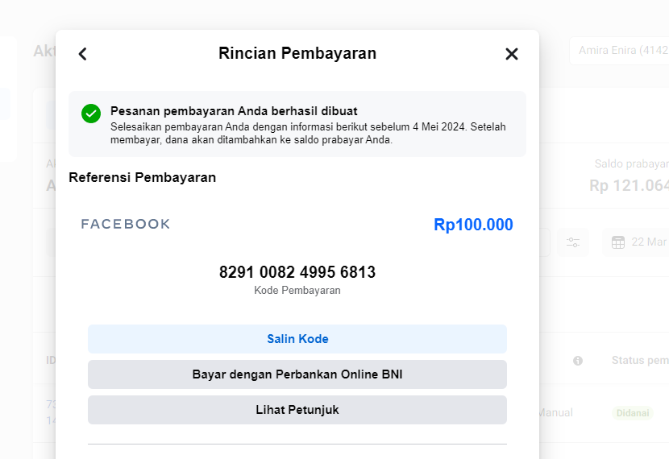
Task: Click the FACEBOOK logo
Action: 126,225
